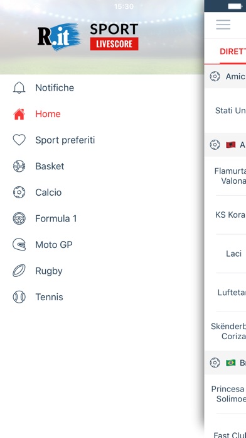
Task: Click the Sport Livescore logo
Action: pyautogui.click(x=114, y=37)
